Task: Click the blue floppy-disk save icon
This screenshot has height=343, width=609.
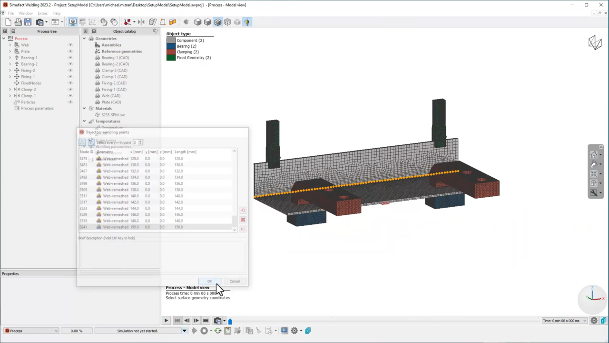Action: coord(28,22)
